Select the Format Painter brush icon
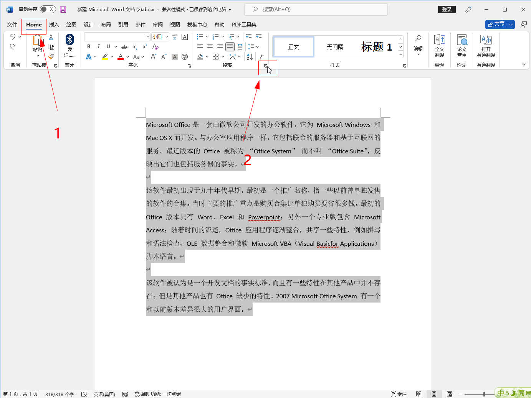Image resolution: width=531 pixels, height=398 pixels. (51, 56)
